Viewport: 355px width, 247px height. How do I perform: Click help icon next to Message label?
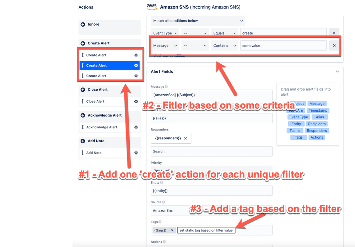[166, 87]
